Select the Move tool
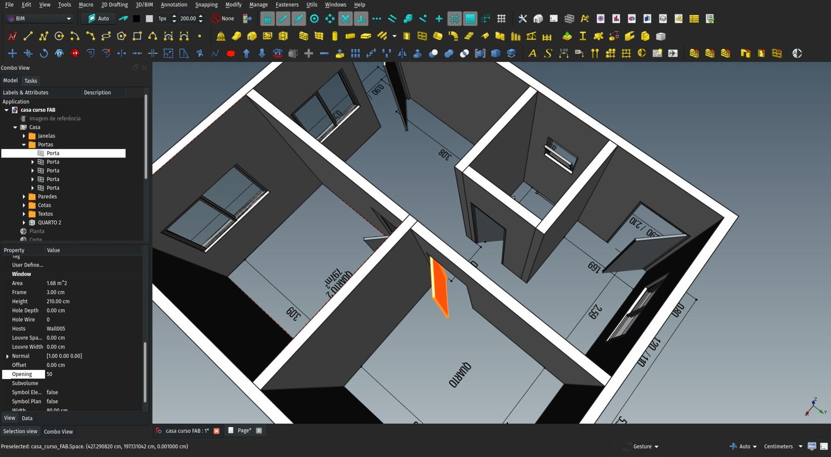Viewport: 831px width, 457px height. pyautogui.click(x=13, y=54)
